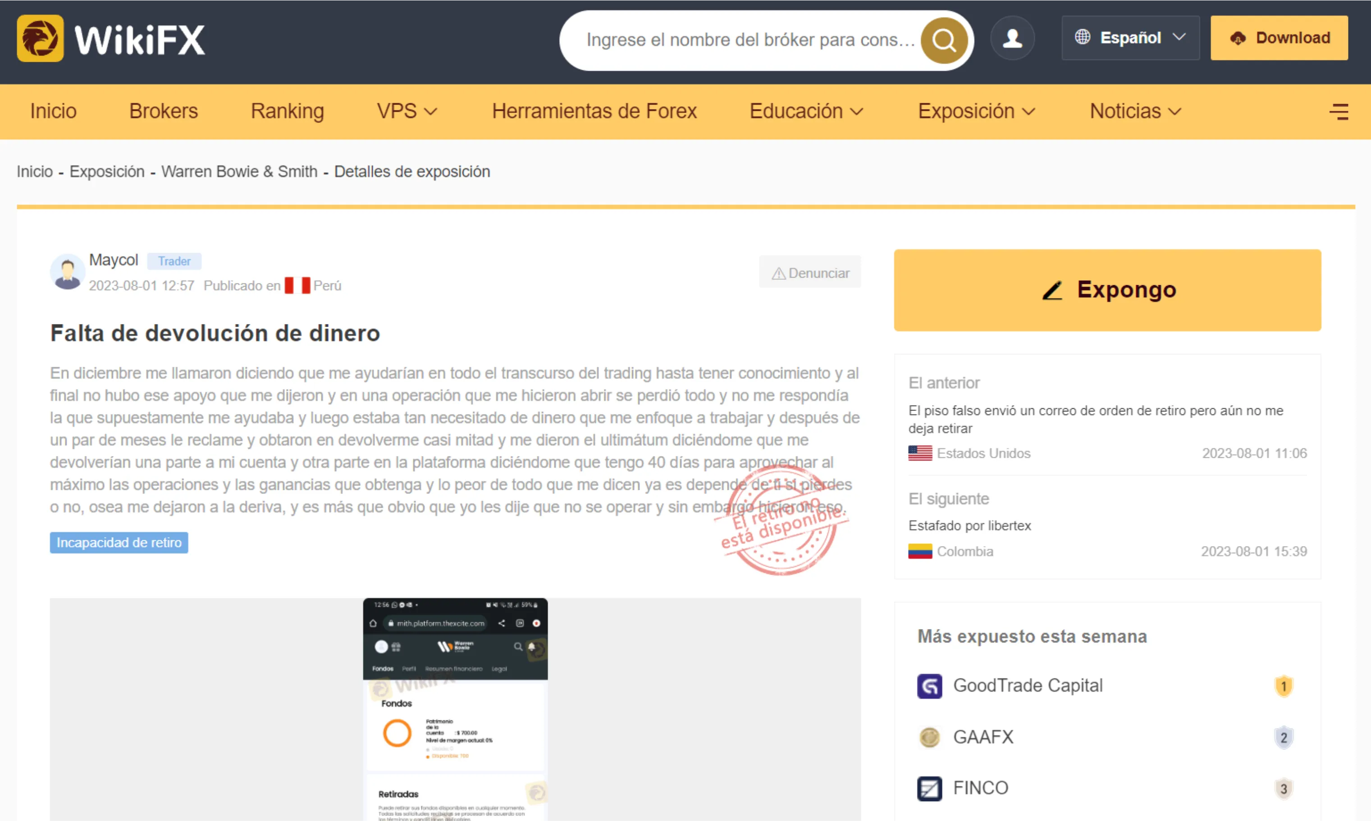Click the WikiFX eagle logo icon
Screen dimensions: 1371x821
coord(40,38)
